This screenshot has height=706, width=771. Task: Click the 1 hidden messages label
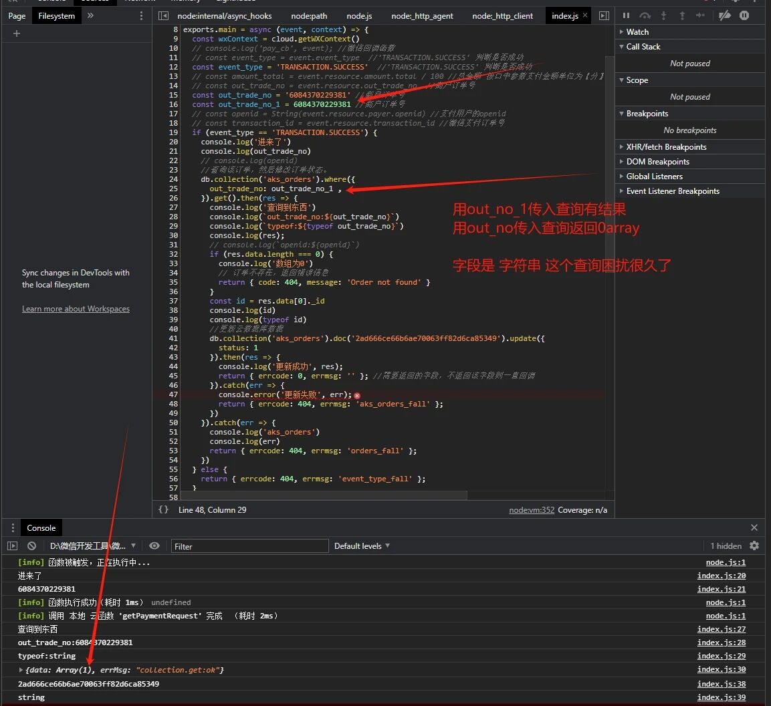[x=726, y=546]
